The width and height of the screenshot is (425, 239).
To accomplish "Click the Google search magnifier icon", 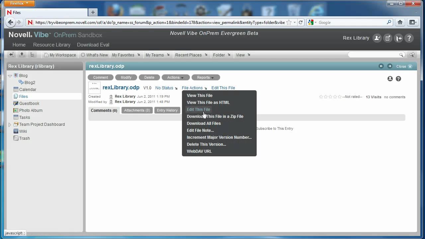I will tap(389, 22).
